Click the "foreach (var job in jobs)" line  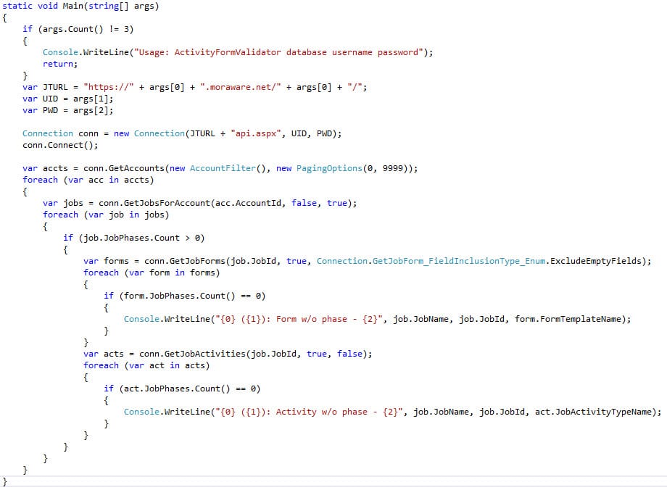coord(106,215)
